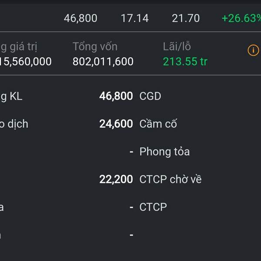Click the Tổng vốn label
Viewport: 261px width, 261px height.
coord(95,47)
